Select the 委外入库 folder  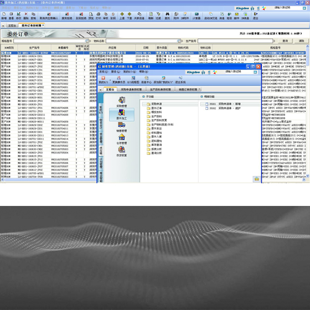coord(154,137)
